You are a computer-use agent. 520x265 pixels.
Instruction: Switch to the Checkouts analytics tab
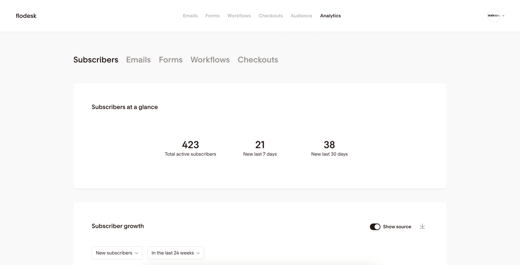258,60
